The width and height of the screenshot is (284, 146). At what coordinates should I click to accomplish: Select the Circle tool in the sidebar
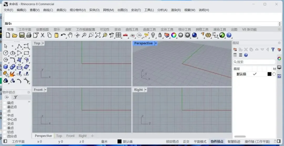[6, 53]
